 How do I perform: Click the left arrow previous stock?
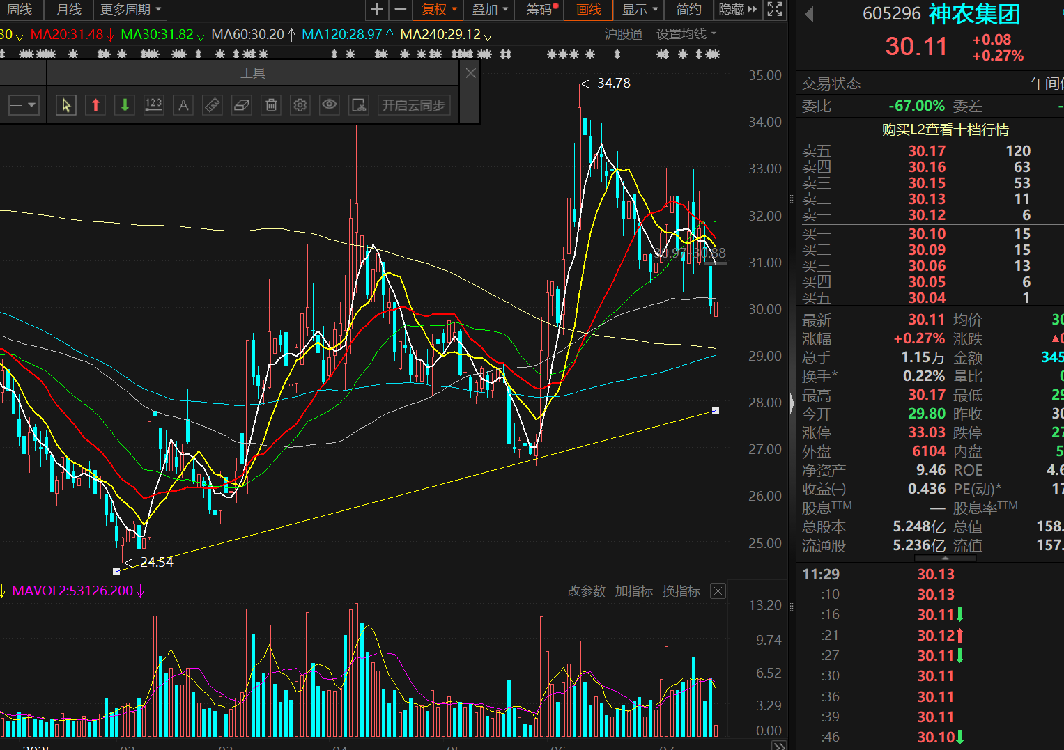[809, 14]
